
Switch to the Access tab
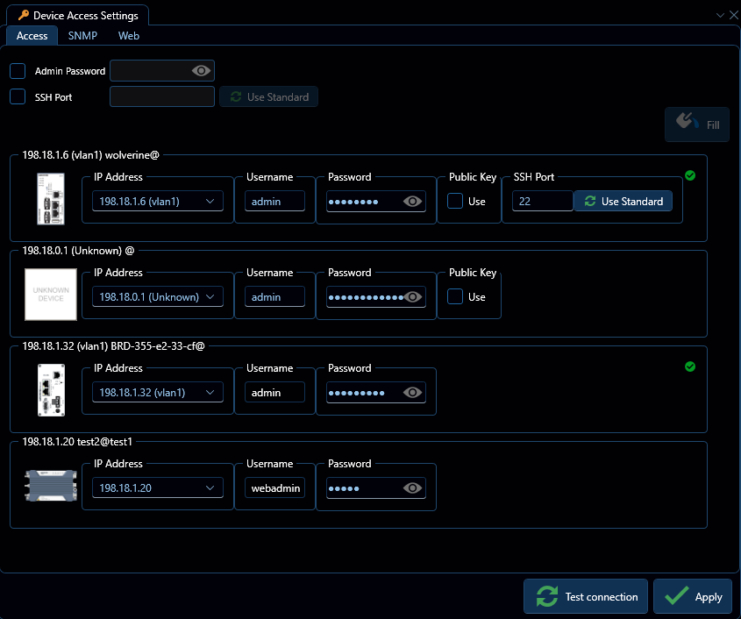tap(32, 35)
